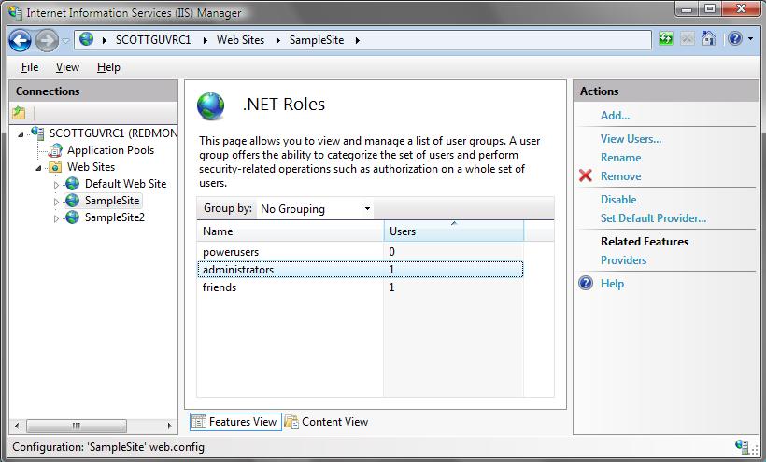Click the IIS Manager title bar icon

click(15, 12)
